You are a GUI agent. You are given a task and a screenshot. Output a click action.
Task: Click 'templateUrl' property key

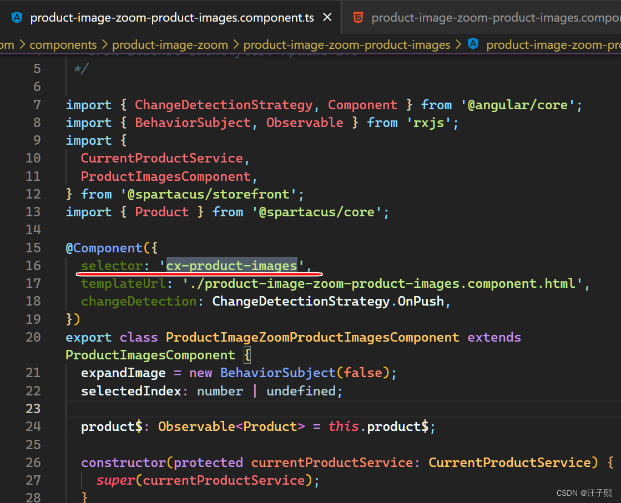tap(124, 283)
